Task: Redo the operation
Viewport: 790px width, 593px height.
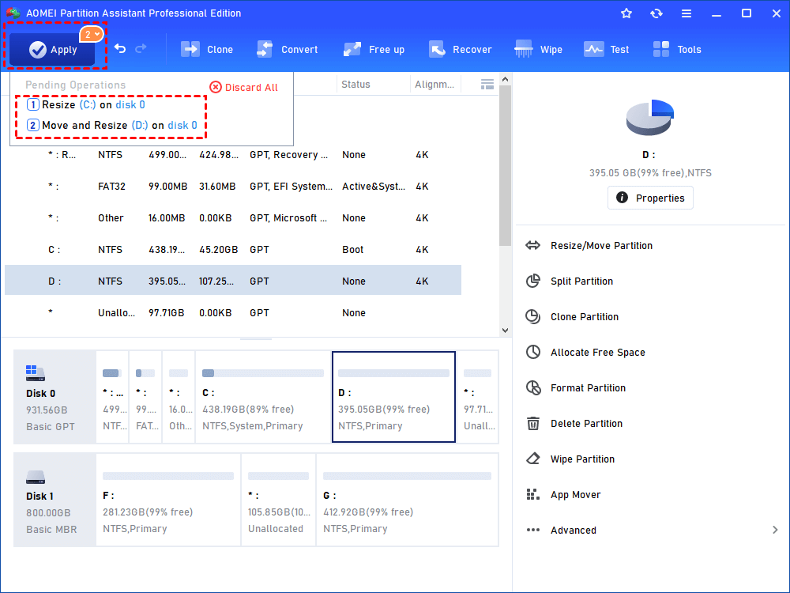Action: (141, 48)
